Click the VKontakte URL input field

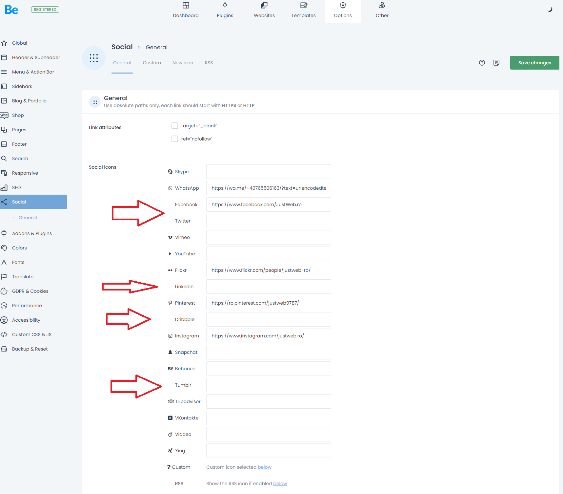[x=269, y=418]
